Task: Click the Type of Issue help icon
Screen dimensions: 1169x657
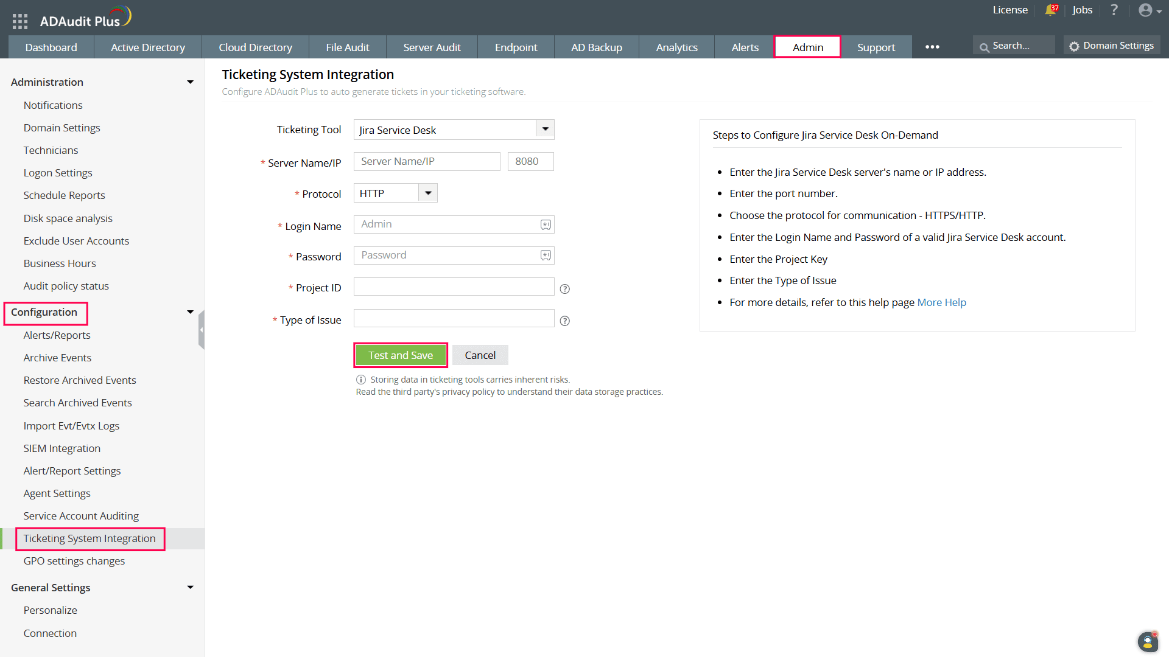Action: tap(564, 321)
